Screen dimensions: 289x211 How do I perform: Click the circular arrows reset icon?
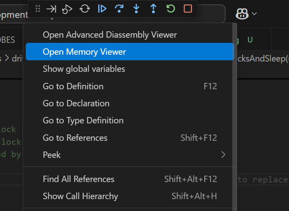[85, 9]
